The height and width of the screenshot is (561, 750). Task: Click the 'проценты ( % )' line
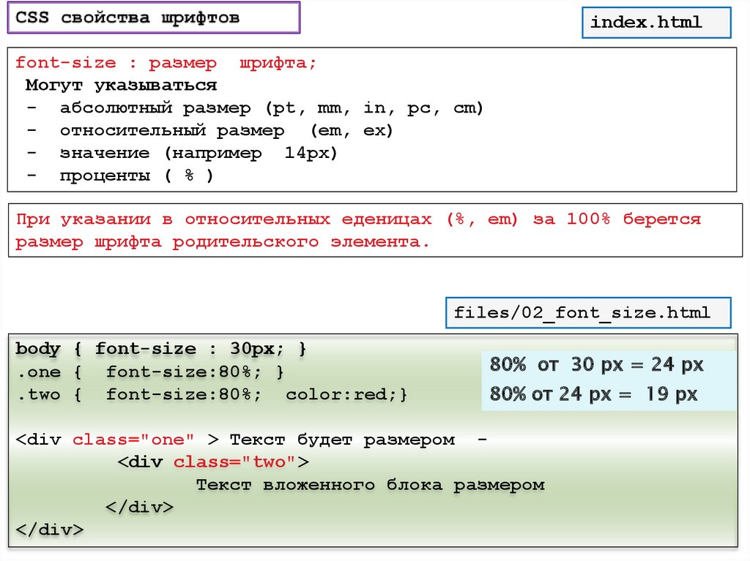(x=136, y=176)
